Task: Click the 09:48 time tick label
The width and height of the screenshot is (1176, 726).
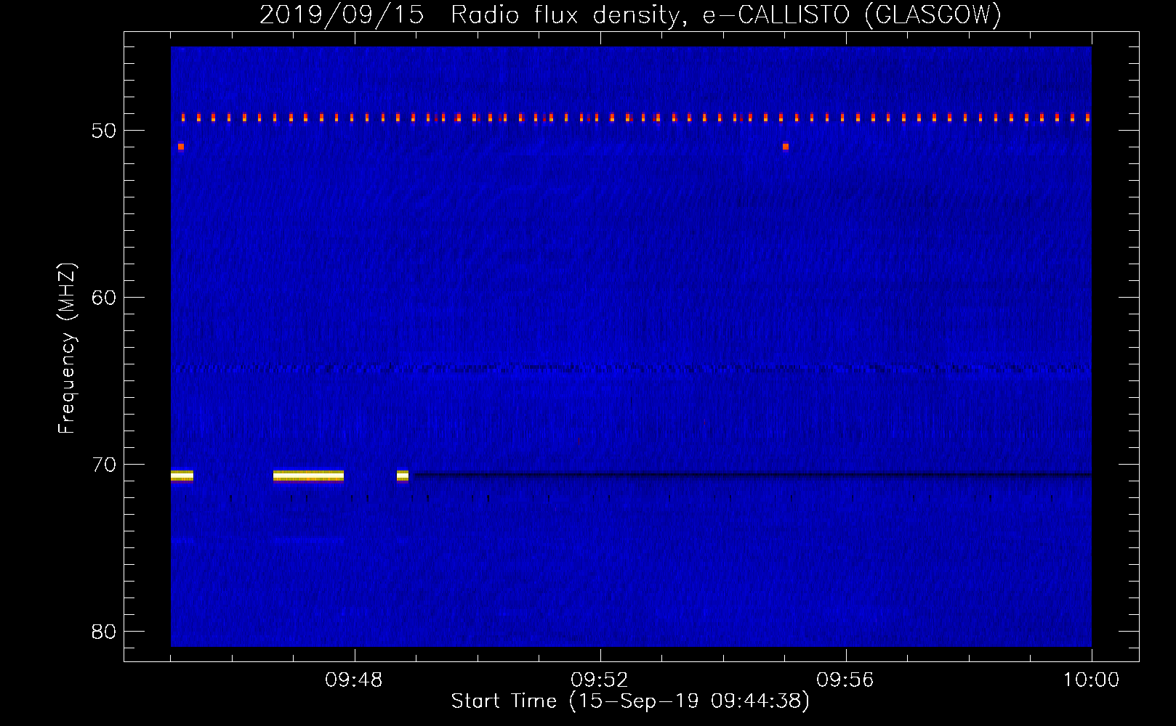Action: click(x=354, y=680)
